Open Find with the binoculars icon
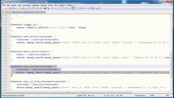174x98 pixels. (45, 8)
